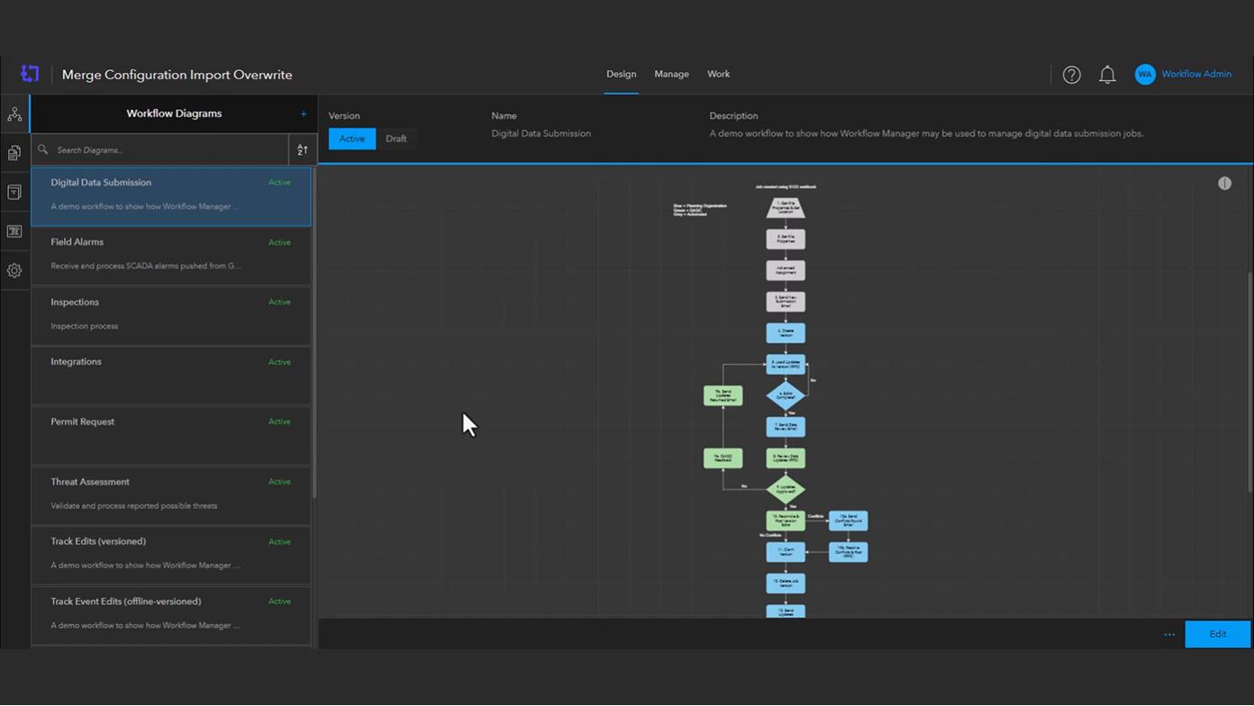This screenshot has width=1254, height=706.
Task: Click 'Receive and process SCADA alarms' text
Action: point(146,267)
